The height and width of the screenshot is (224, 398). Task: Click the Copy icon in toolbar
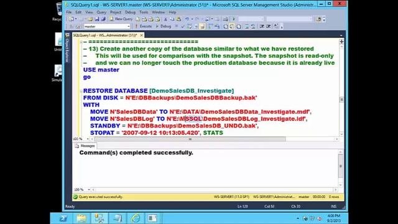[x=172, y=19]
